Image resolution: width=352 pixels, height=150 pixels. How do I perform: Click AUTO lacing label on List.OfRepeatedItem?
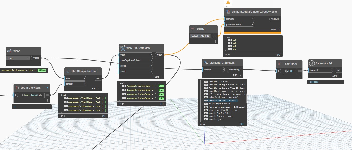(94, 89)
